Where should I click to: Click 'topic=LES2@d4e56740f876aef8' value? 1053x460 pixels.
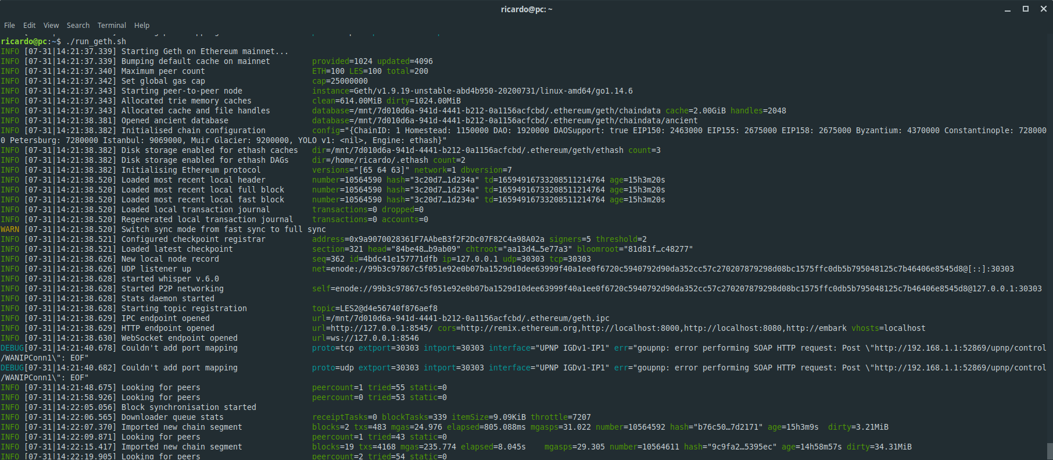(375, 308)
